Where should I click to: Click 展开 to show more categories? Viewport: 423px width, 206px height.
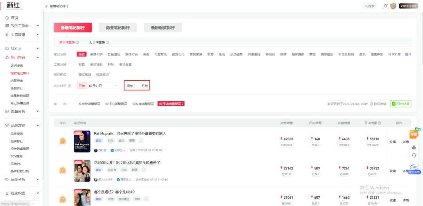408,54
